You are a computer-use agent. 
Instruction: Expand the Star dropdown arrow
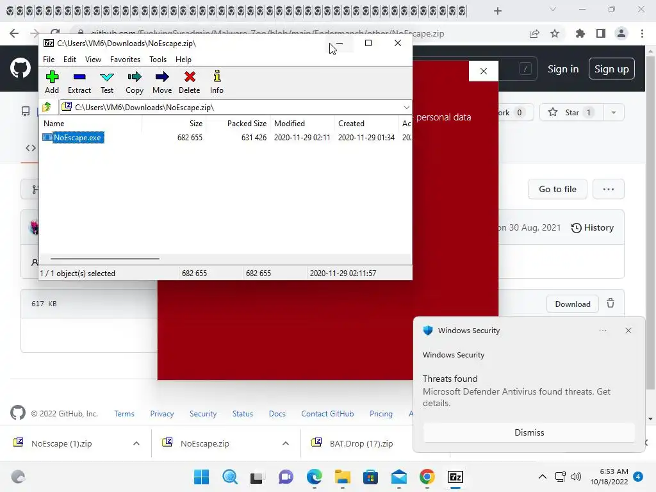click(613, 112)
